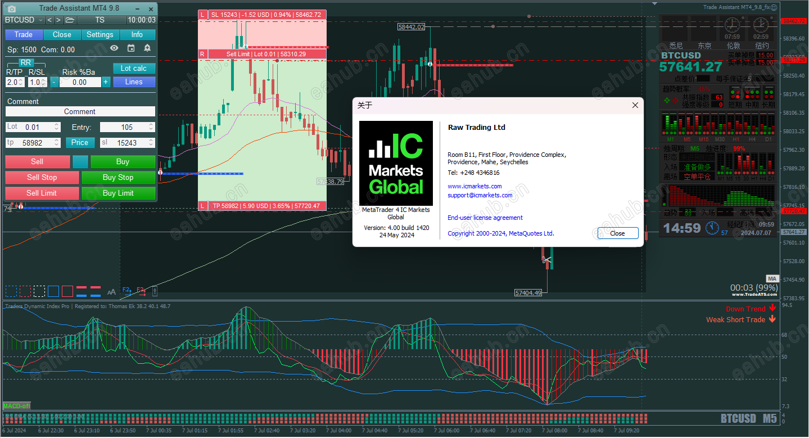Click the Risk %Ba input field
The image size is (809, 438).
click(x=79, y=82)
